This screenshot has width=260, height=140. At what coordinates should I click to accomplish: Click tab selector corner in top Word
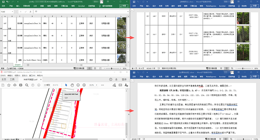pyautogui.click(x=132, y=10)
